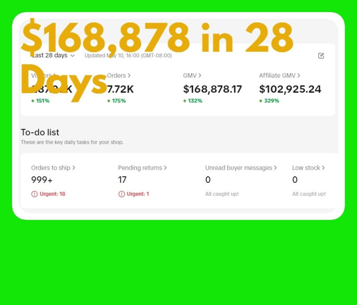Select the 17 pending returns count
Viewport: 357px width, 305px height.
tap(122, 180)
